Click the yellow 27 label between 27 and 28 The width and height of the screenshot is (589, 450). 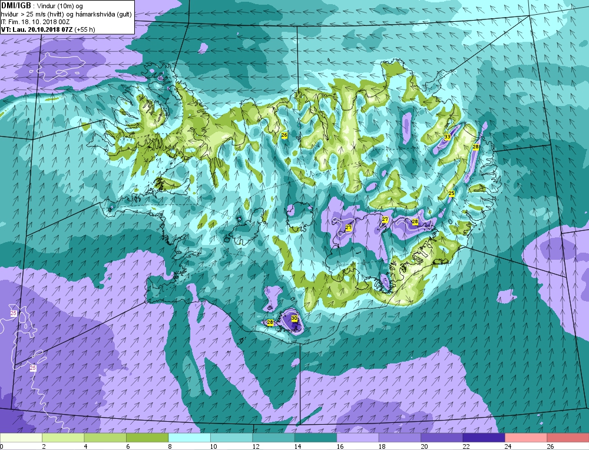pyautogui.click(x=385, y=219)
